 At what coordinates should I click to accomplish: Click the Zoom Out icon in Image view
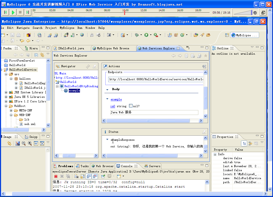pyautogui.click(x=24, y=143)
